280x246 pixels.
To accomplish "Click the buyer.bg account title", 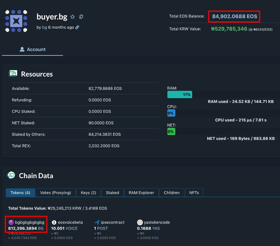I will (x=52, y=17).
